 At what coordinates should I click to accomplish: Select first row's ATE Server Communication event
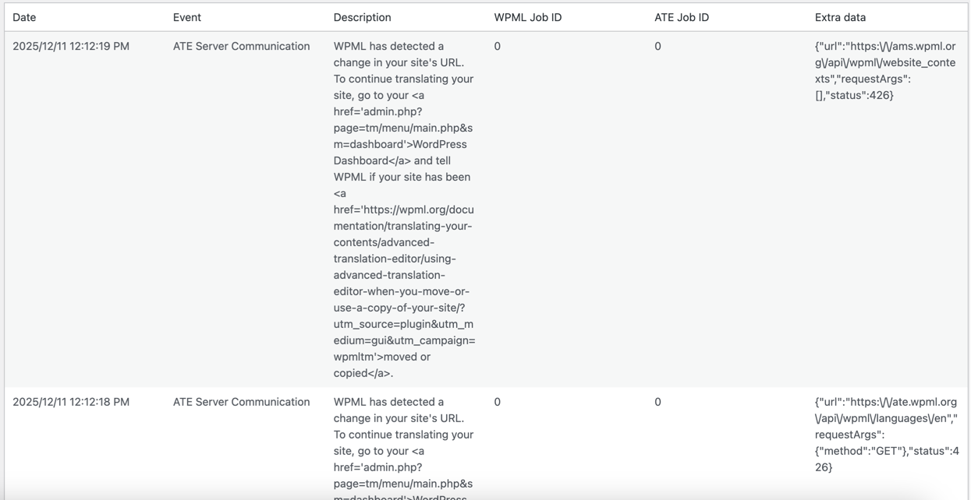[241, 46]
